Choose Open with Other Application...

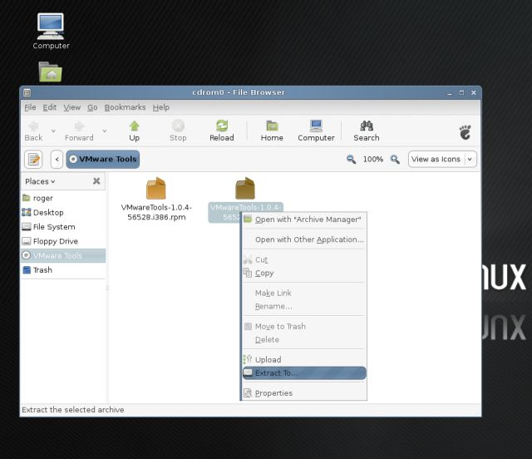pos(304,239)
